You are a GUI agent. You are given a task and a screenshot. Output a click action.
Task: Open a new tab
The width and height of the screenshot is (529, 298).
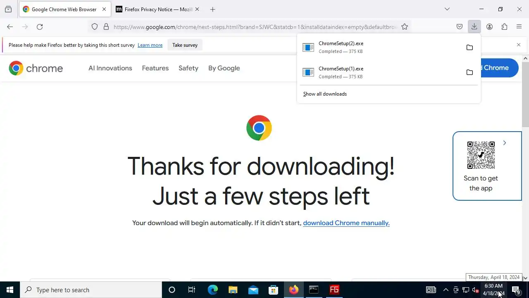pyautogui.click(x=212, y=9)
